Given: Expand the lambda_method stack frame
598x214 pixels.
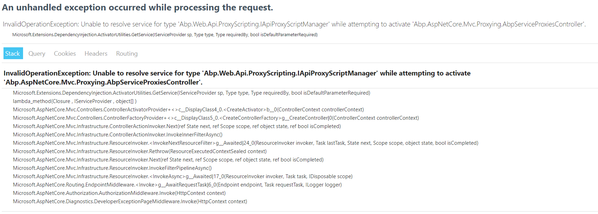Looking at the screenshot, I should [75, 101].
